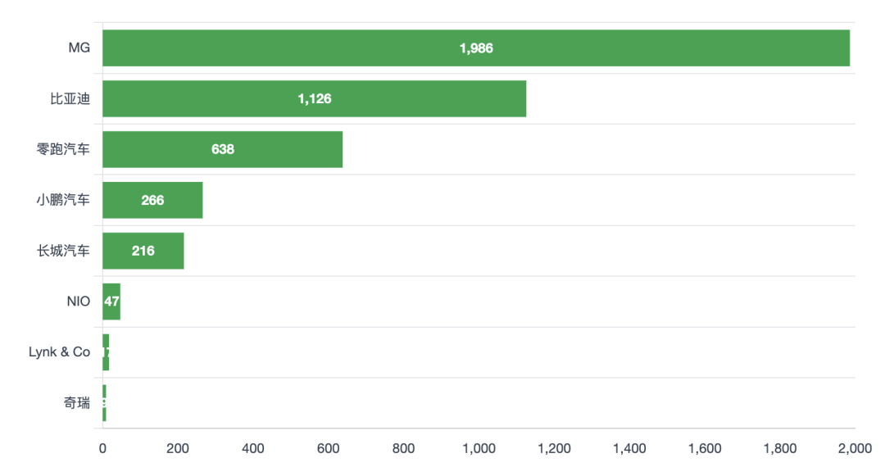Click the 1,000 x-axis tick label
Screen dimensions: 885x467
[x=479, y=448]
